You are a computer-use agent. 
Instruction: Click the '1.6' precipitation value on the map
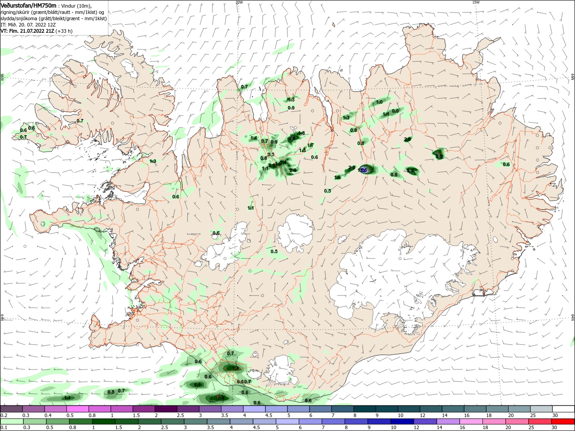(x=337, y=177)
